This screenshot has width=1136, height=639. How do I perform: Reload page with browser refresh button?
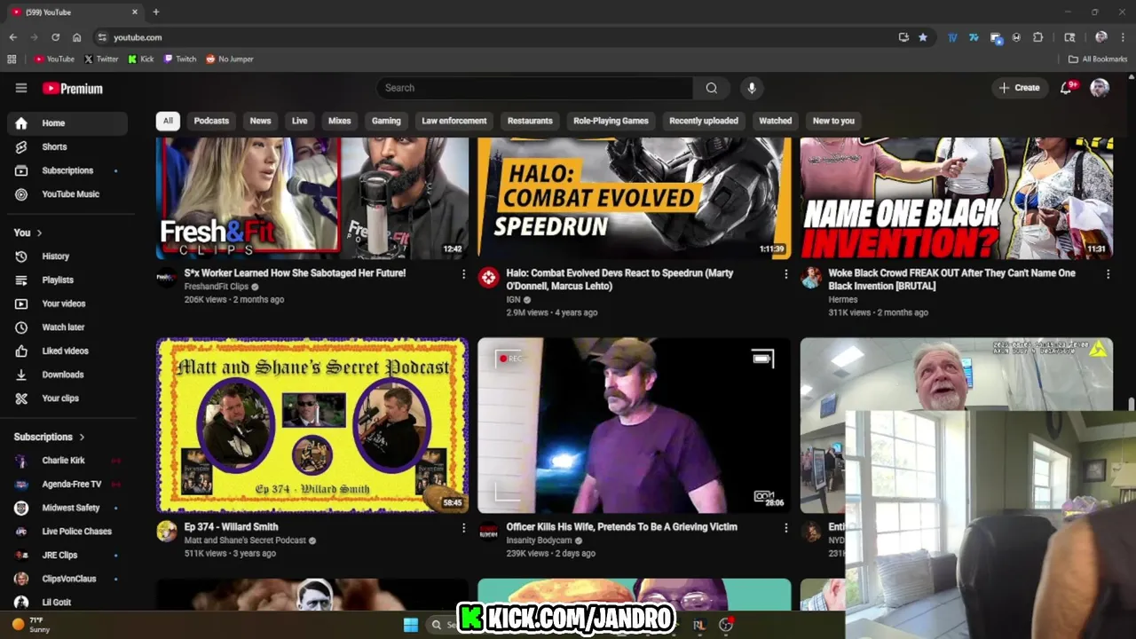coord(55,37)
